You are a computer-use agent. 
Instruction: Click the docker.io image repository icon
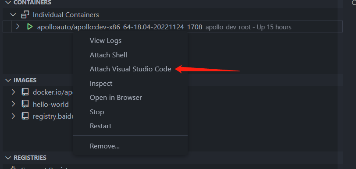click(x=25, y=92)
